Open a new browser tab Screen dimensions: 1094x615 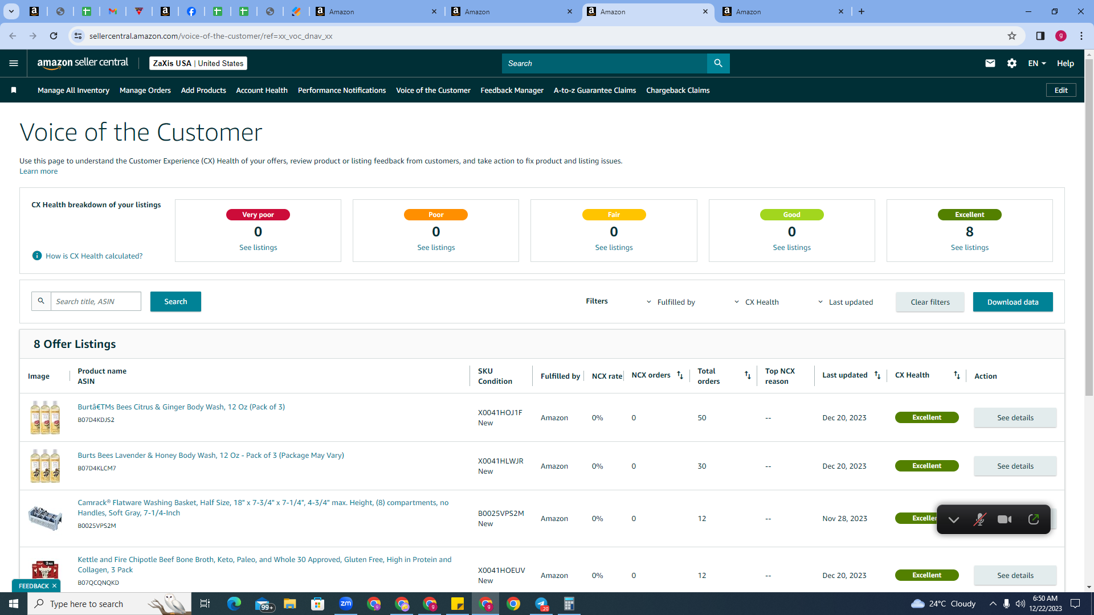(862, 11)
